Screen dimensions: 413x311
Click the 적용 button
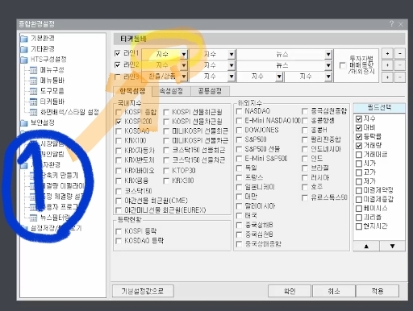pos(378,291)
